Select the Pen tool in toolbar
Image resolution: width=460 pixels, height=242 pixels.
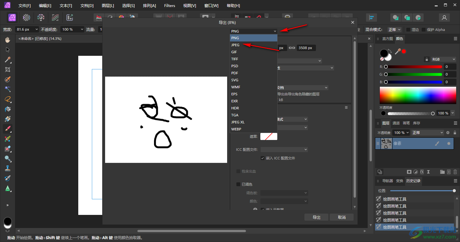(8, 188)
